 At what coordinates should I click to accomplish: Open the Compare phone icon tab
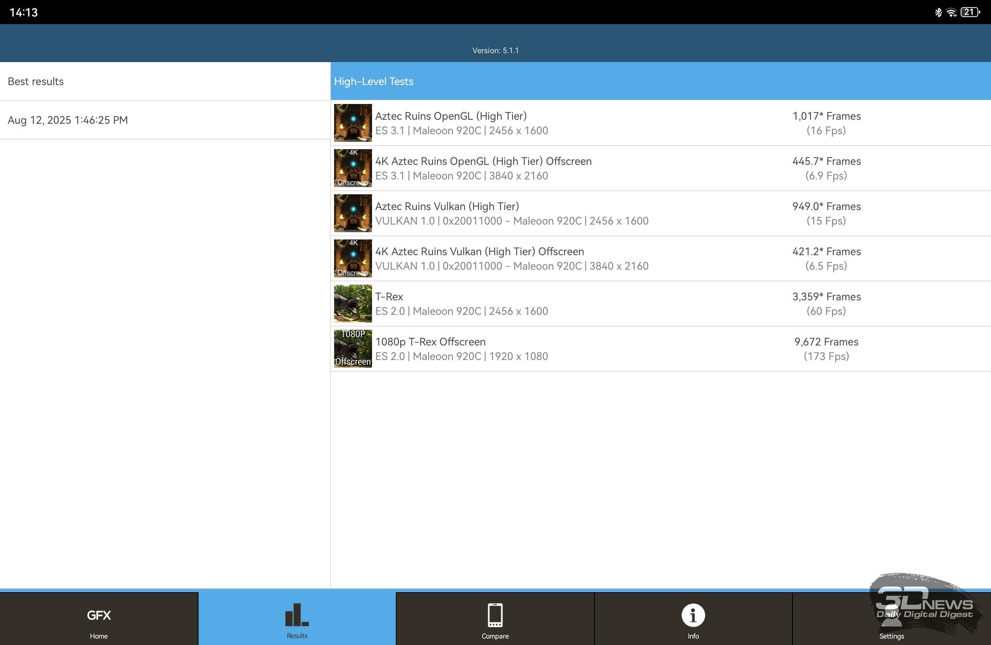coord(495,619)
